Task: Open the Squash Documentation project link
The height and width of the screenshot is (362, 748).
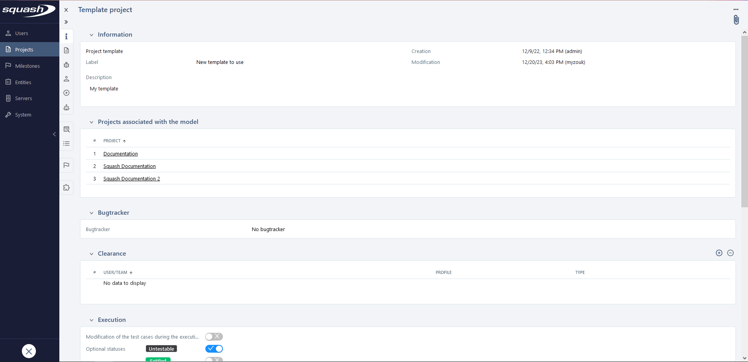Action: pos(130,166)
